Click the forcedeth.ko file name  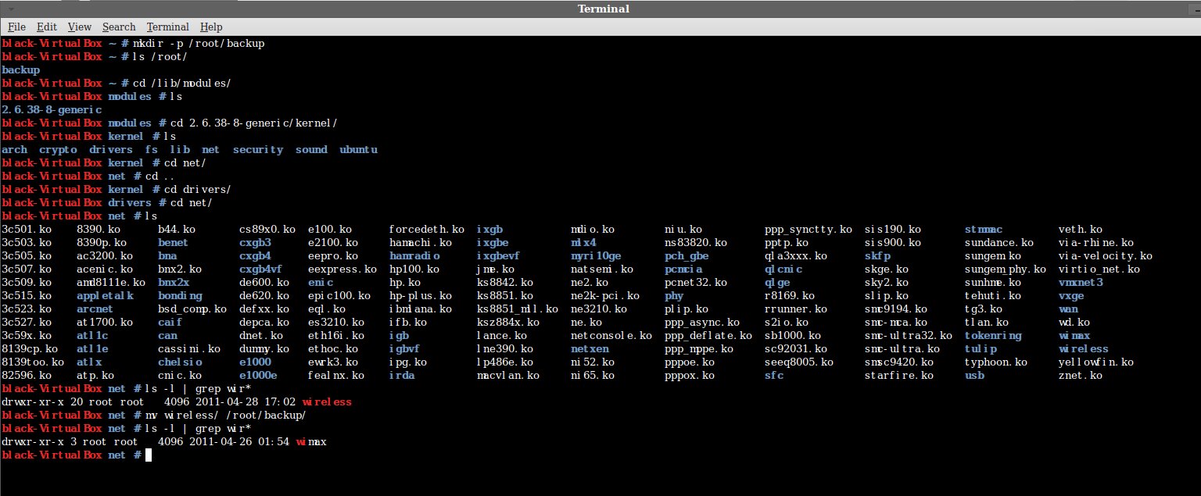pos(427,229)
